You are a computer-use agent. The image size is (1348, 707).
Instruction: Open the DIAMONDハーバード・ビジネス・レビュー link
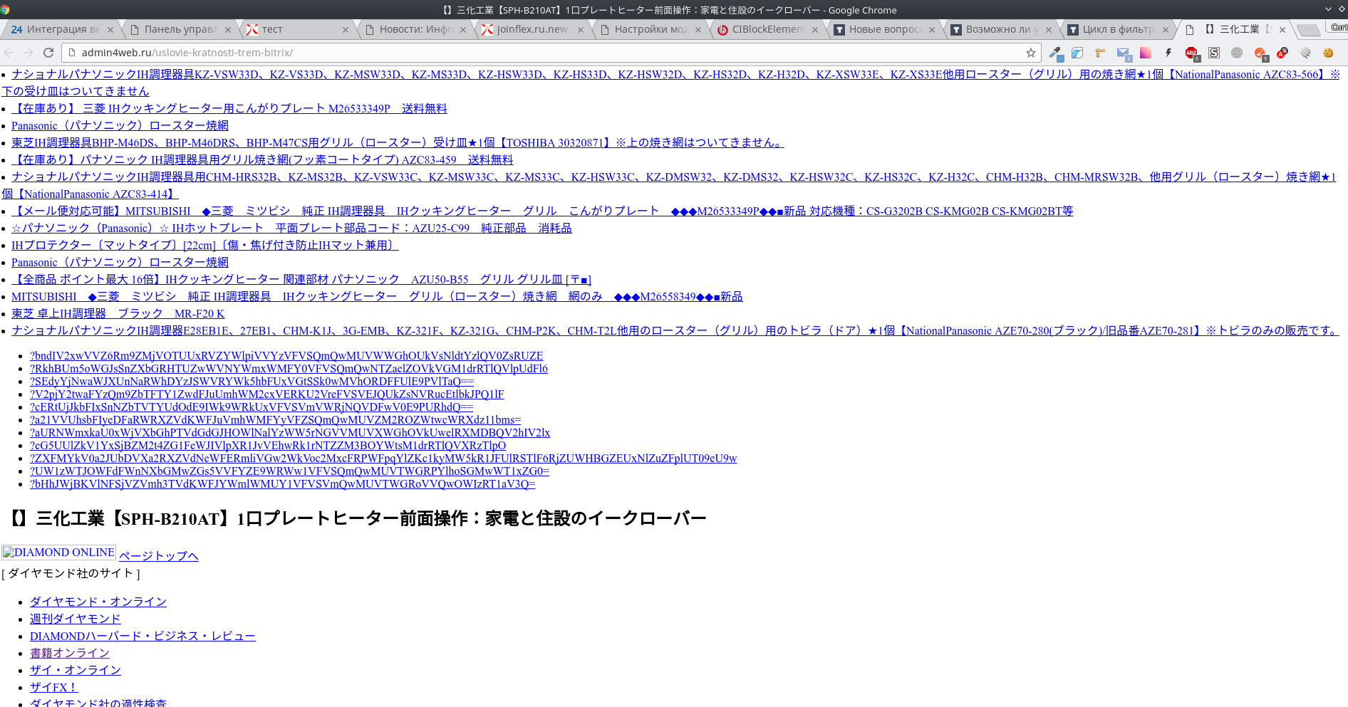pyautogui.click(x=142, y=636)
